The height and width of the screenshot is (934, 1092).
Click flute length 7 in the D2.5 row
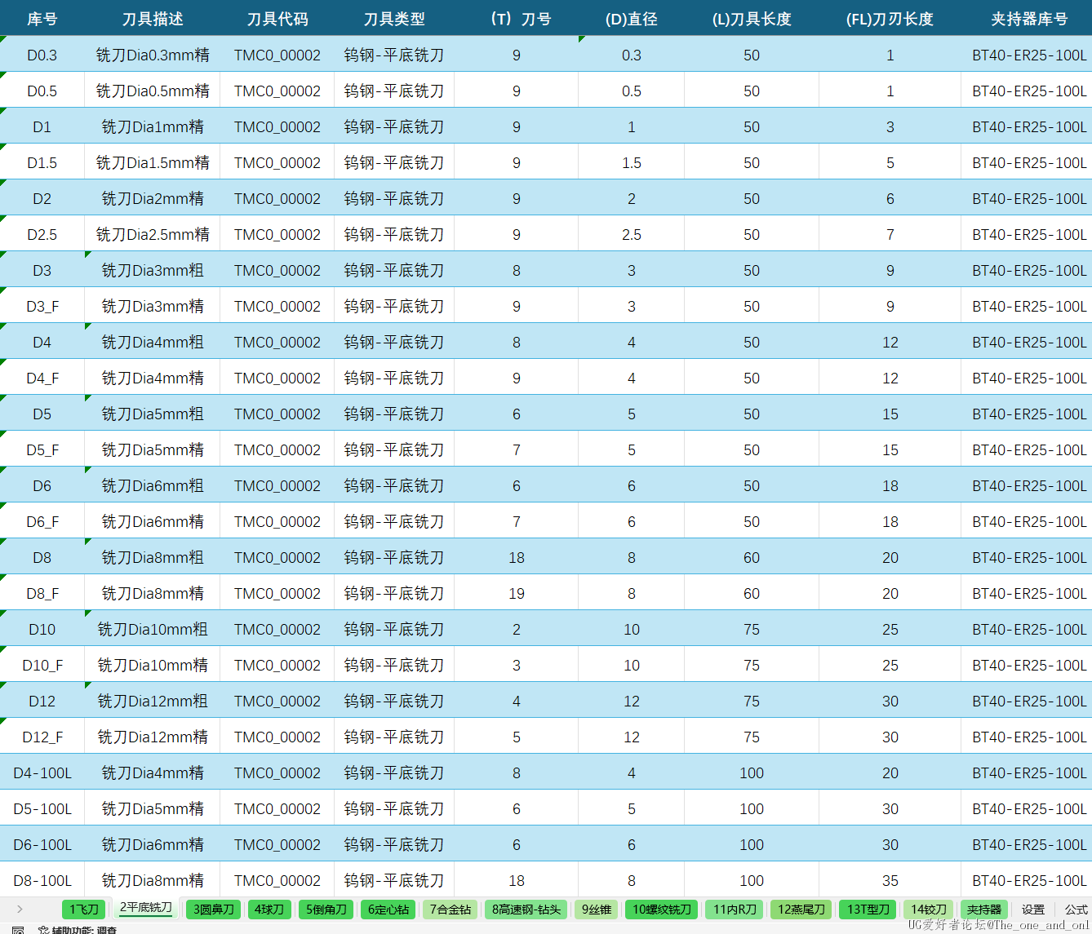point(890,234)
